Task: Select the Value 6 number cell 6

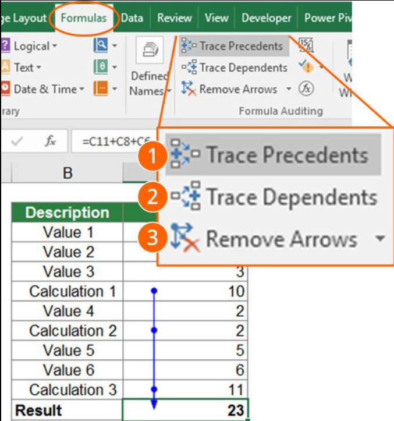Action: coord(185,370)
